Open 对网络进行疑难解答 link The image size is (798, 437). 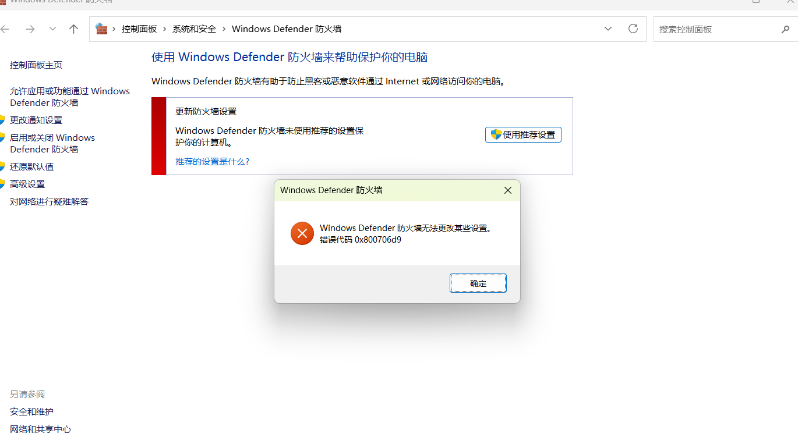point(50,202)
